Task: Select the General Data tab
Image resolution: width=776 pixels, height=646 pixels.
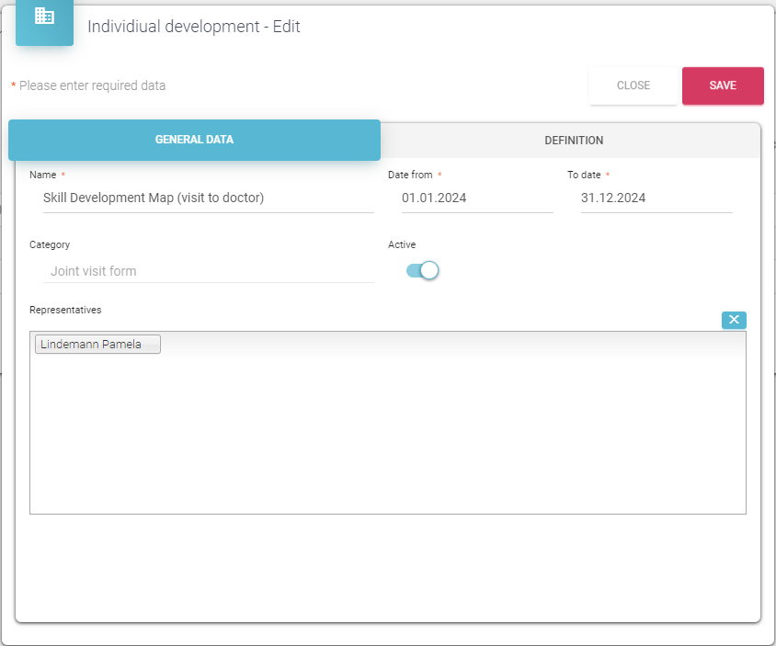Action: click(x=194, y=141)
